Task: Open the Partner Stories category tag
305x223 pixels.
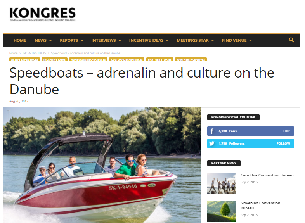Action: [159, 59]
